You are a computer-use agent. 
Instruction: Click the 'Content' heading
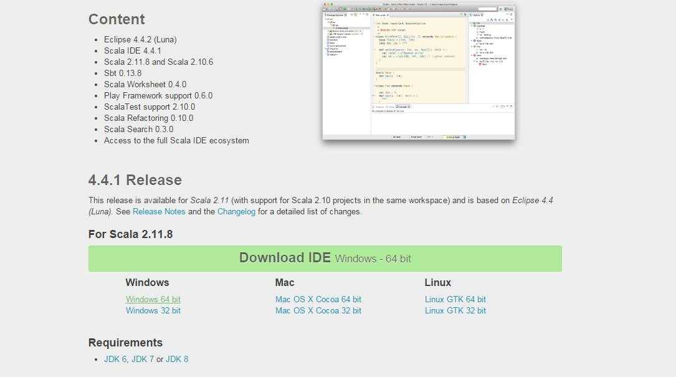[117, 19]
